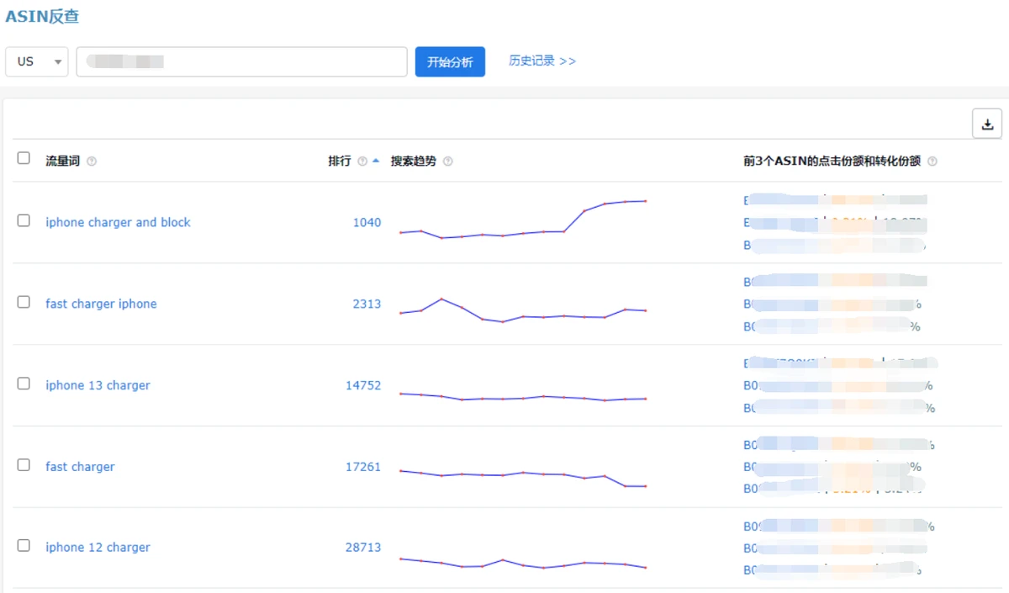Click help icon beside 前3个ASIN的点击份额和转化份额
The image size is (1009, 593).
pyautogui.click(x=932, y=161)
